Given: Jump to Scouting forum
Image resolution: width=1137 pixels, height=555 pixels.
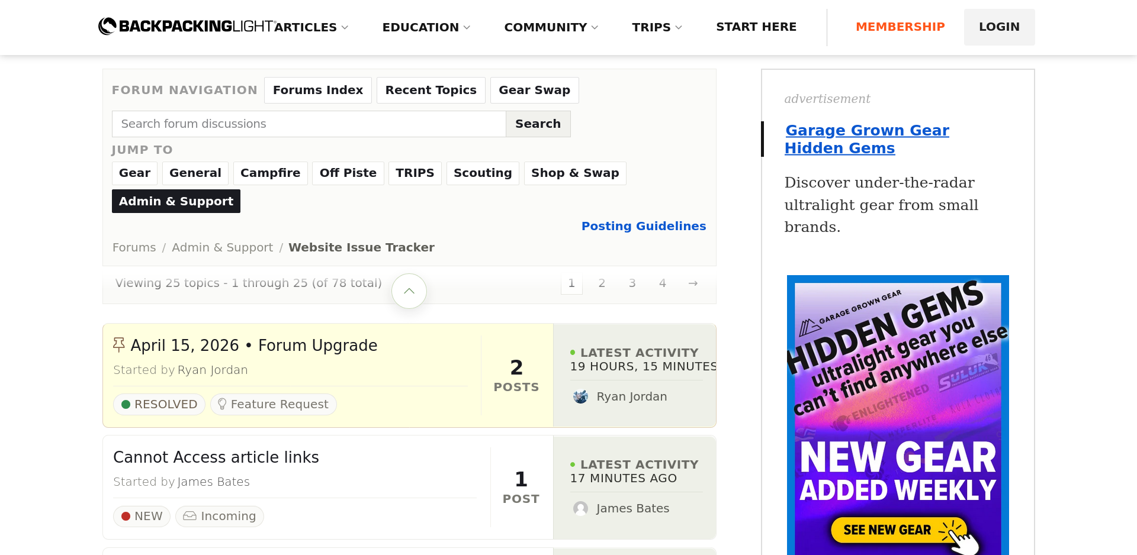Looking at the screenshot, I should (x=483, y=173).
